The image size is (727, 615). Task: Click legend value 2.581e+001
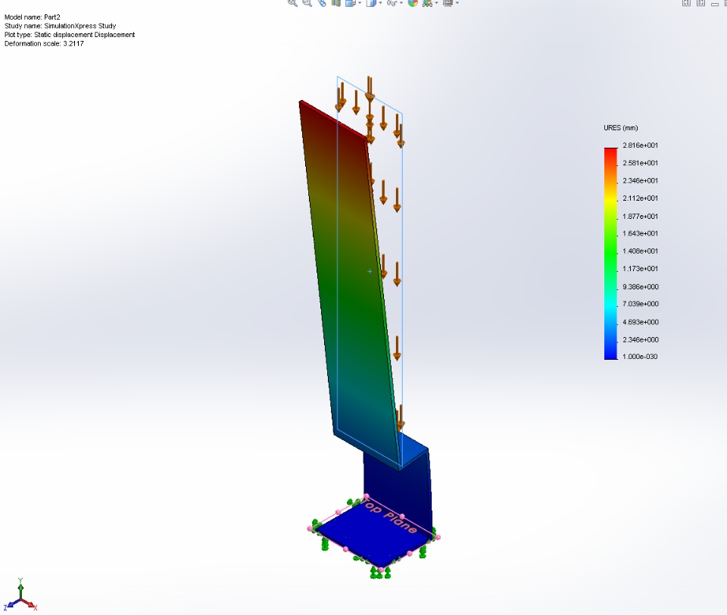pos(641,163)
